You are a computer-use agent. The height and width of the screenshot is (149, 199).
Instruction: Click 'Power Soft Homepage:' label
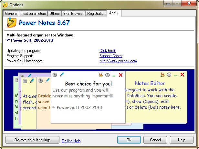pyautogui.click(x=24, y=61)
